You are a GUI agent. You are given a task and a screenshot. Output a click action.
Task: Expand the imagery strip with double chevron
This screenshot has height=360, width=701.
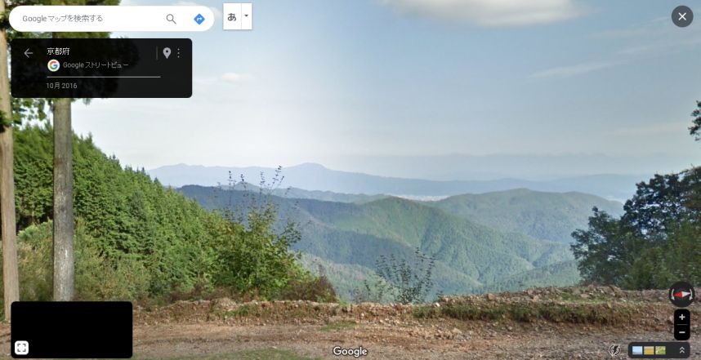(x=681, y=350)
